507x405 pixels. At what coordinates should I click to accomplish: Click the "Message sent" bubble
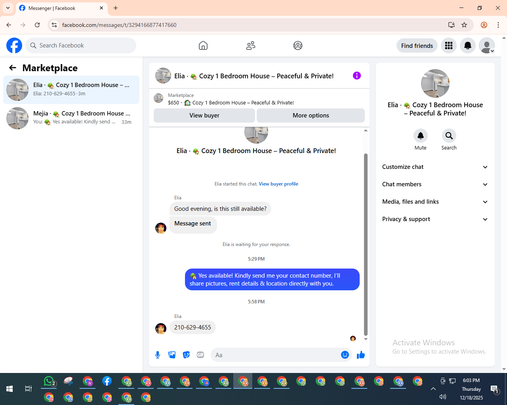tap(193, 224)
